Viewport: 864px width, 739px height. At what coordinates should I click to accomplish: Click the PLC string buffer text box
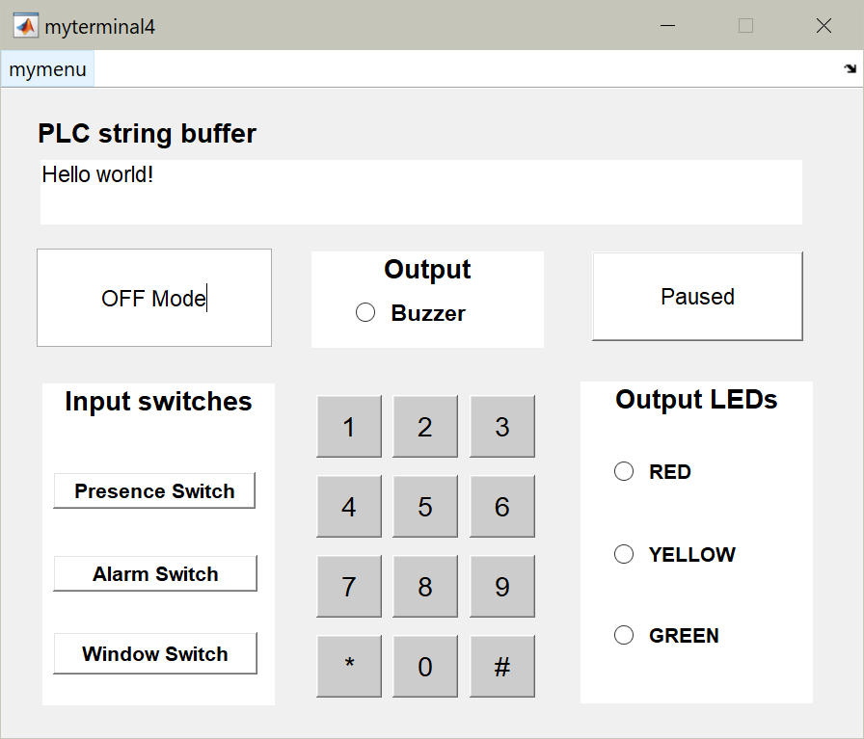click(x=420, y=192)
